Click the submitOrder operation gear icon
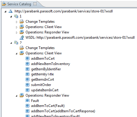This screenshot has width=137, height=117. coord(27,85)
